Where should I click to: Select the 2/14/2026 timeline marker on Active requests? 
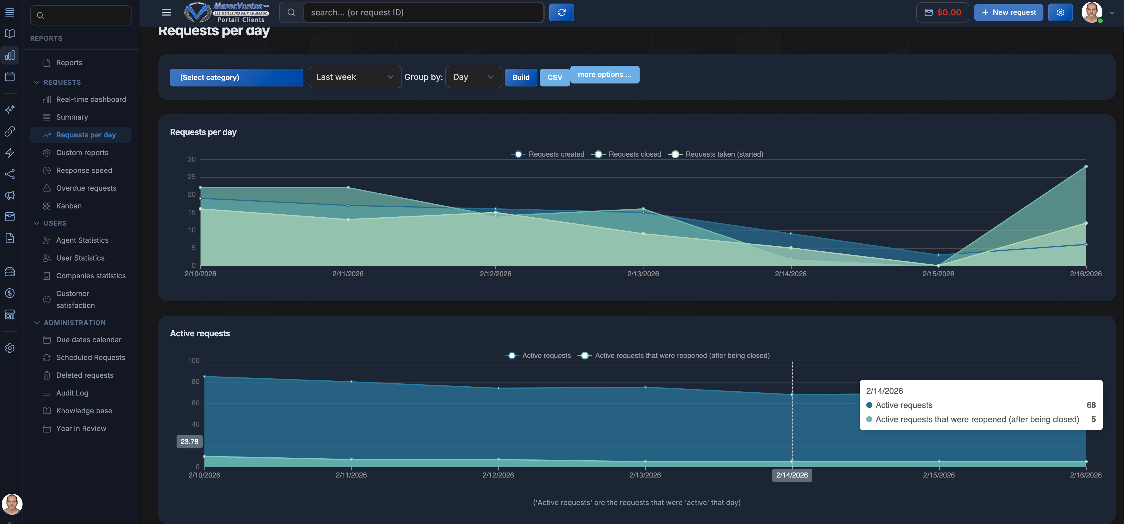(792, 475)
